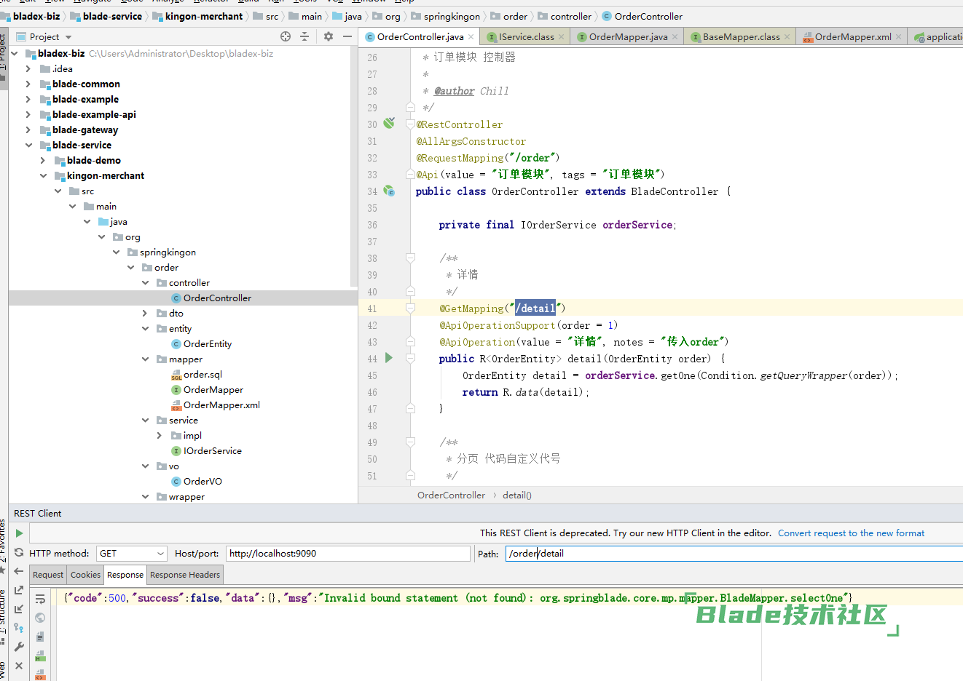Expand the impl package under service

[160, 435]
